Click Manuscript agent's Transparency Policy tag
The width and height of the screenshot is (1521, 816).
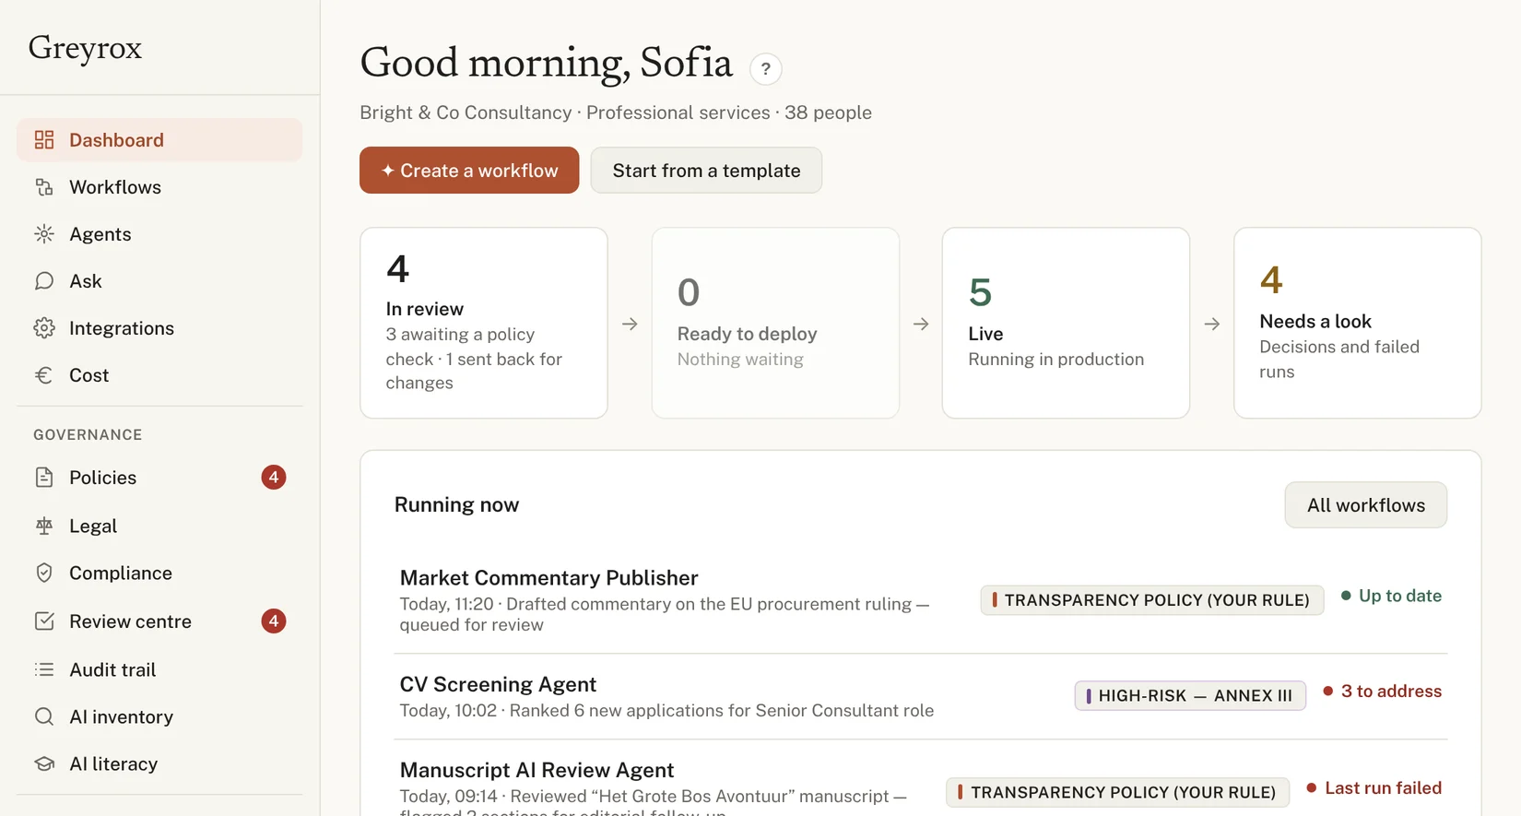click(1117, 792)
